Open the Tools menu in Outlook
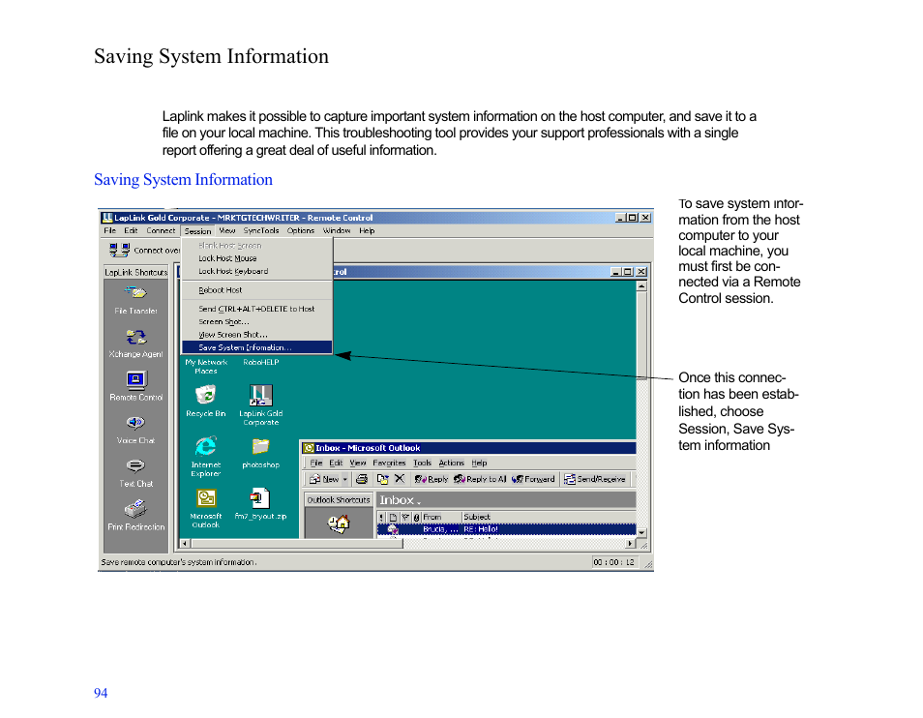The width and height of the screenshot is (923, 718). coord(422,464)
